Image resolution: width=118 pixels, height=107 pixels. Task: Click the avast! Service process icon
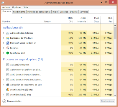pyautogui.click(x=8, y=95)
